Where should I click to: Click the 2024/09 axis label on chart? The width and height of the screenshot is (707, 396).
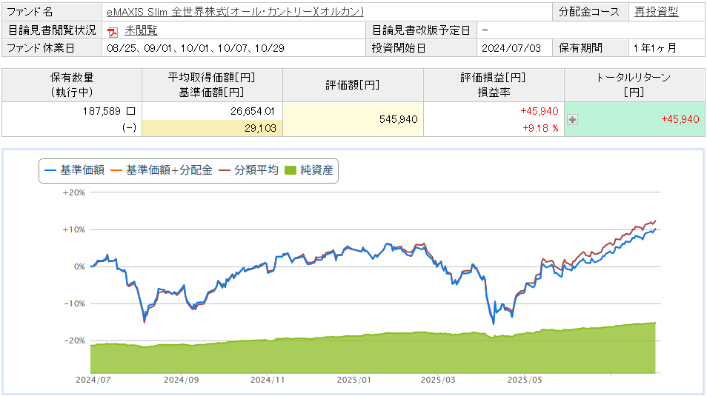[x=182, y=380]
